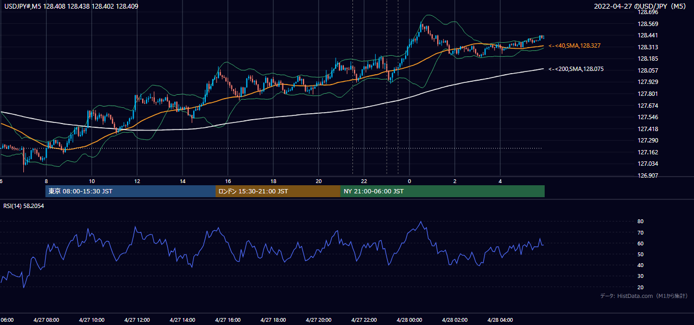Click the 4/28 02:00 date axis label

point(455,320)
